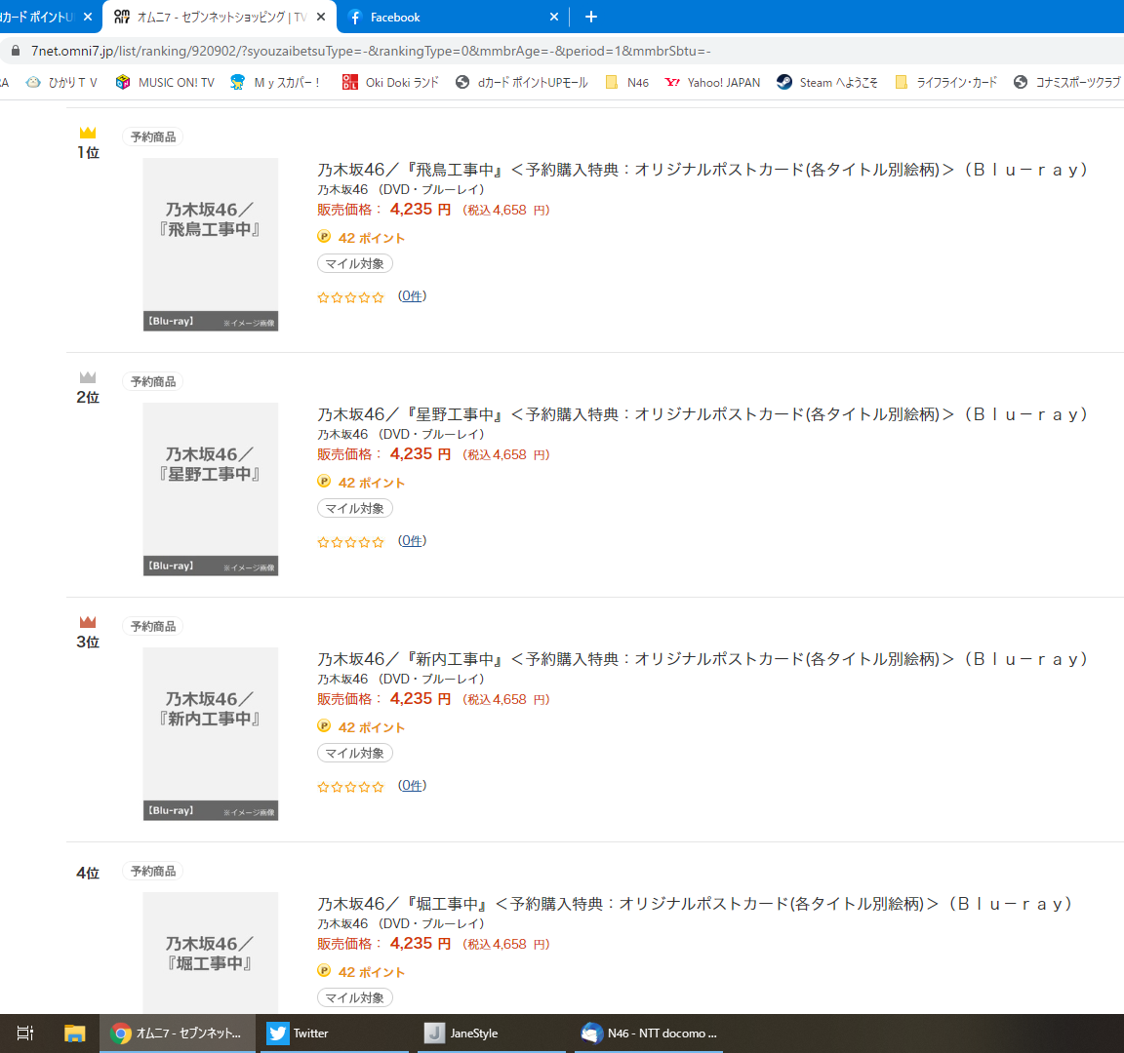Open the ライフライン・カード bookmark folder
Image resolution: width=1124 pixels, height=1053 pixels.
click(x=945, y=82)
